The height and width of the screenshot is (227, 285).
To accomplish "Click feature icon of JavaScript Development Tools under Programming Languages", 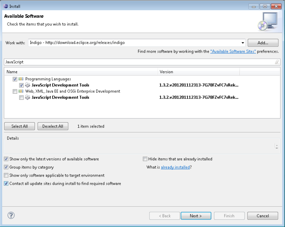I will (x=27, y=85).
